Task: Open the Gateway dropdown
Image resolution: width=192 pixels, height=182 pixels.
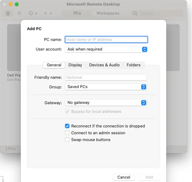Action: pos(106,102)
